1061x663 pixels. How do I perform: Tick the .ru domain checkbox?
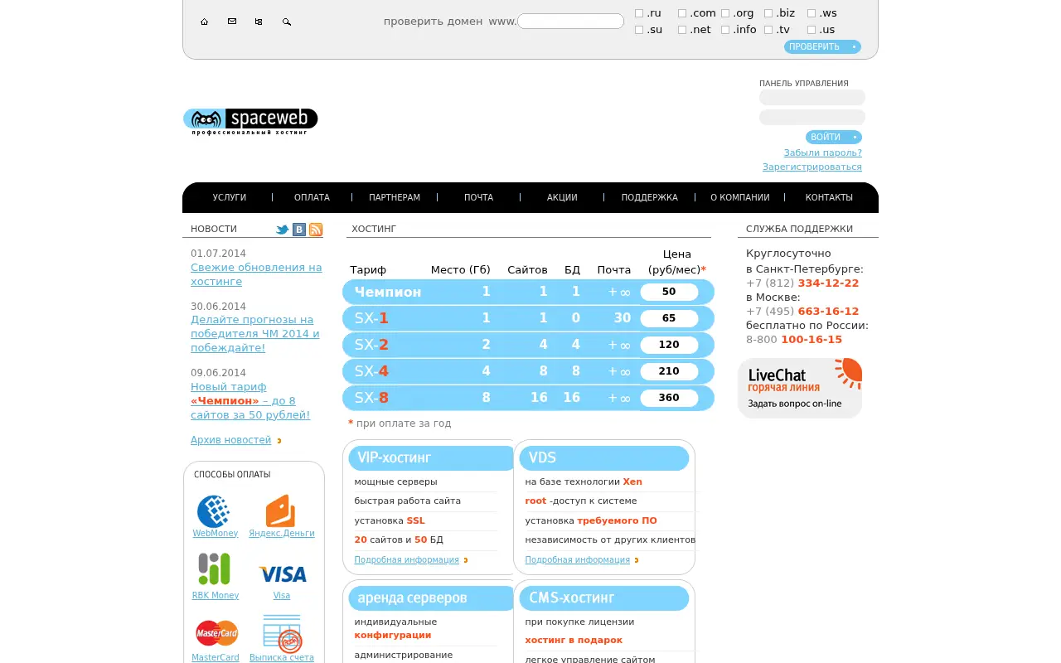[639, 13]
